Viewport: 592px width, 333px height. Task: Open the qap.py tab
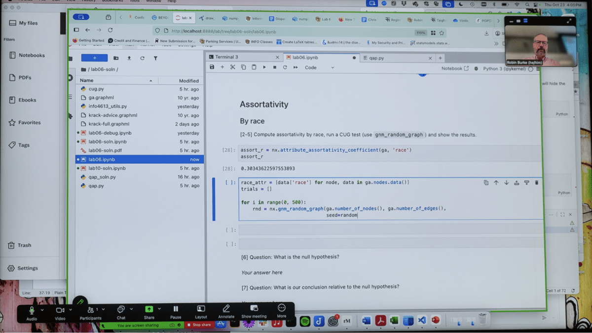(x=377, y=58)
